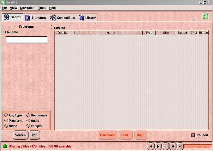Collapse search panel with left arrow
213x151 pixels.
(x=52, y=25)
